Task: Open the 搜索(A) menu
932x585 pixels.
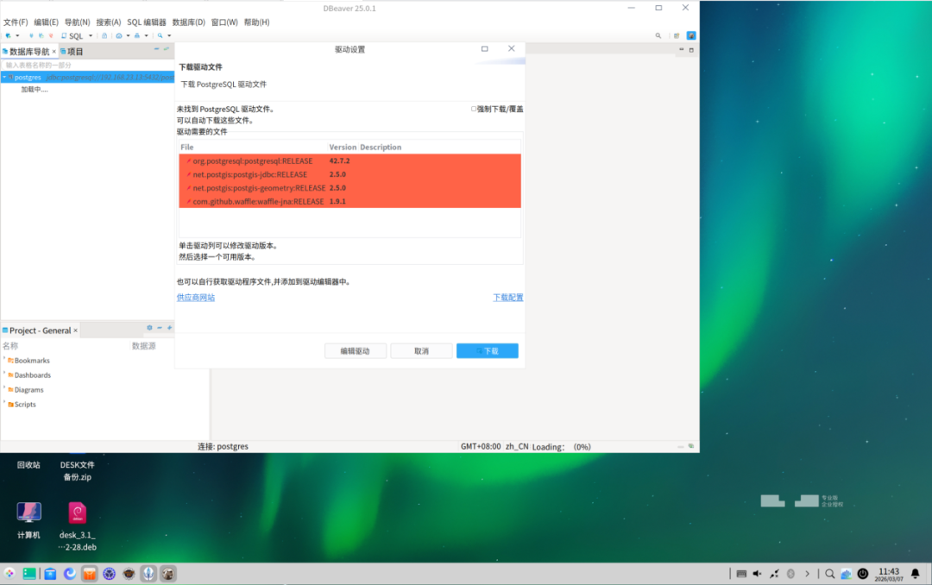Action: 108,22
